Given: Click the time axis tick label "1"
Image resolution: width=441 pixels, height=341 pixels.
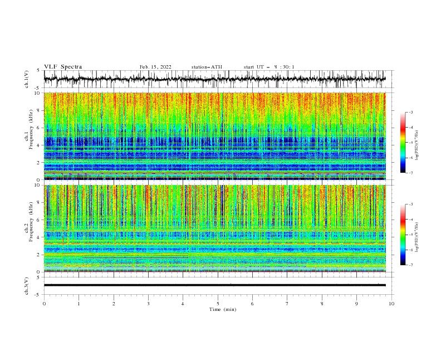Looking at the screenshot, I should [x=79, y=304].
